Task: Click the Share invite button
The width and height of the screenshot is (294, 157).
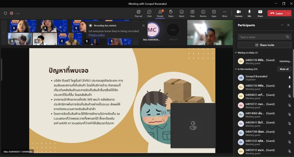Action: [264, 45]
